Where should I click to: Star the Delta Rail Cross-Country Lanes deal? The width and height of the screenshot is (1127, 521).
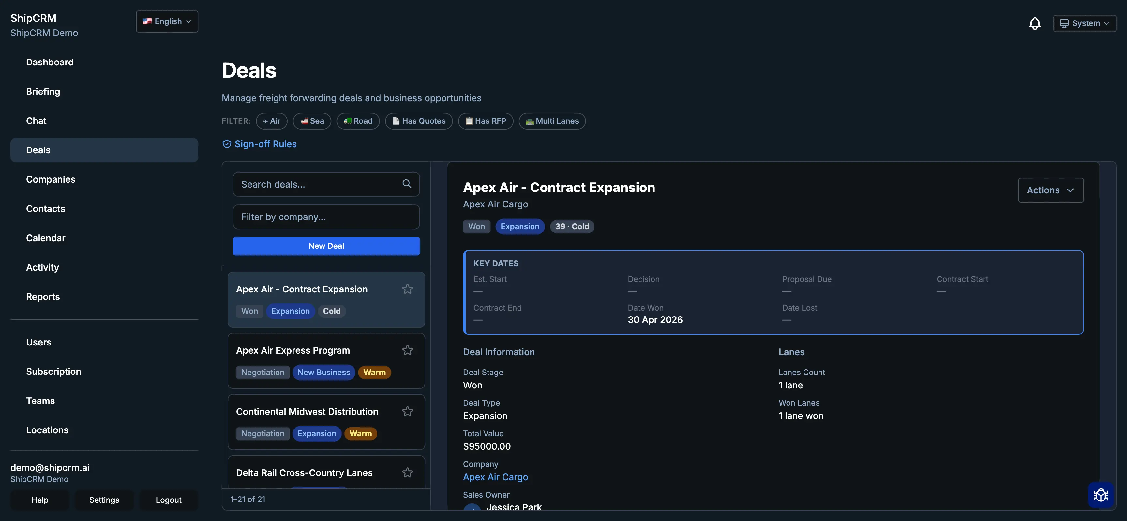click(407, 472)
